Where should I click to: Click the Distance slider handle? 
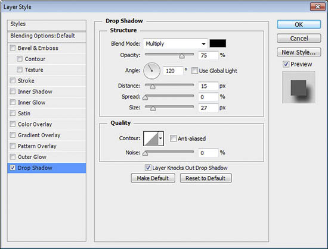(x=153, y=87)
